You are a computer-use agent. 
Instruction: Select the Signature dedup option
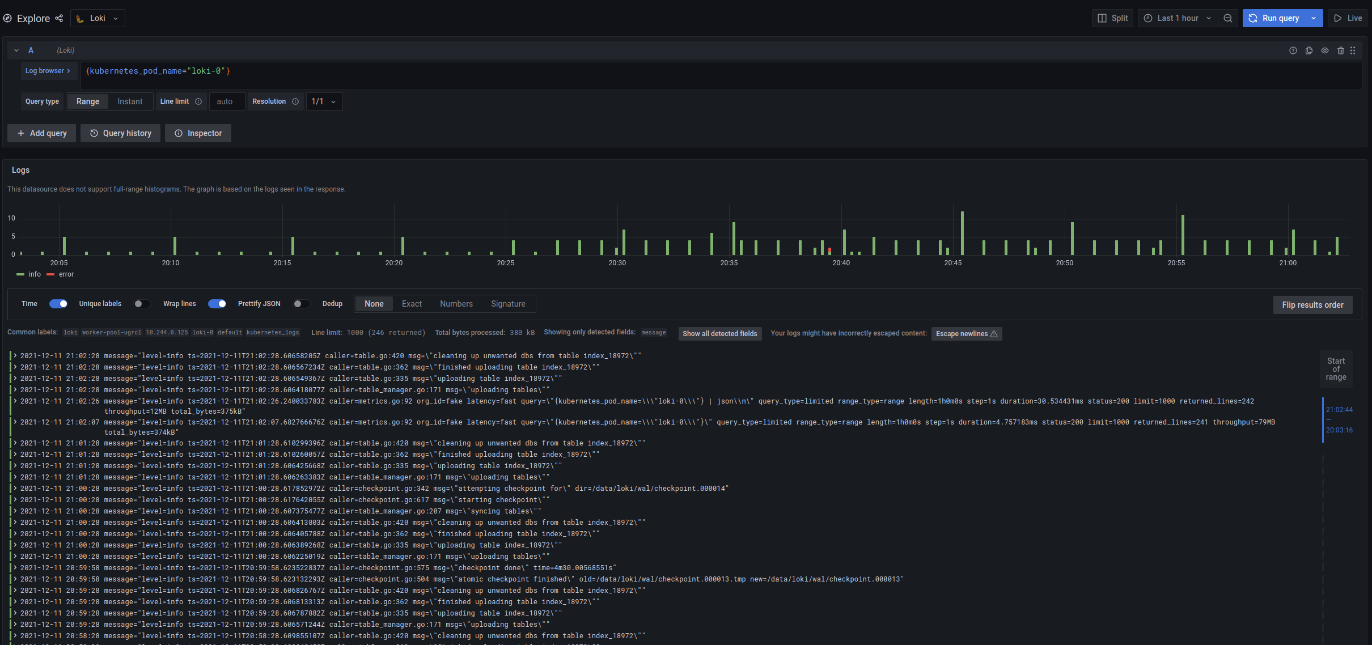pyautogui.click(x=507, y=304)
